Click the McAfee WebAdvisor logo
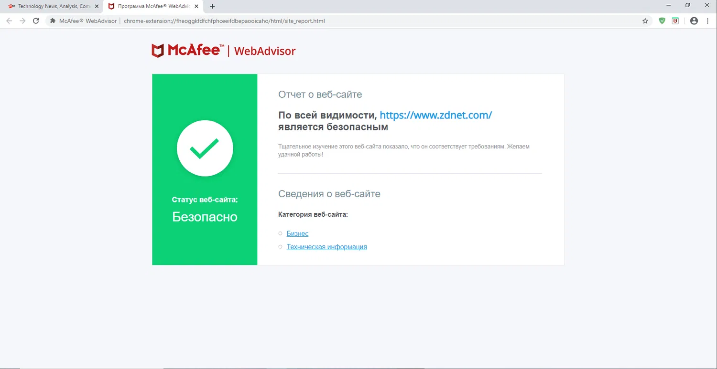 tap(224, 51)
